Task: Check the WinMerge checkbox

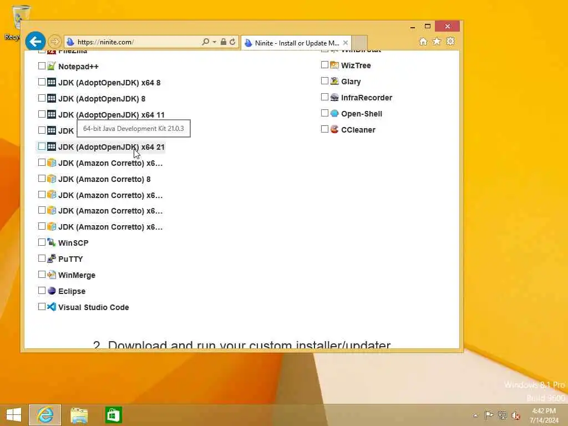Action: pyautogui.click(x=42, y=275)
